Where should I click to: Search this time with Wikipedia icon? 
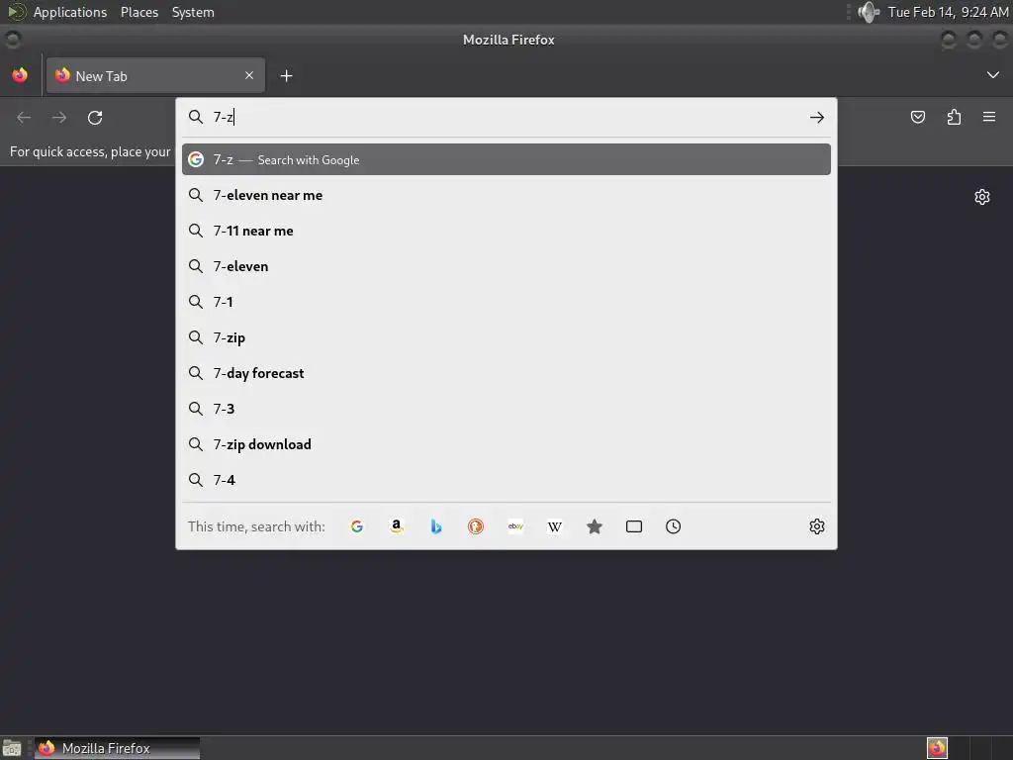tap(554, 526)
